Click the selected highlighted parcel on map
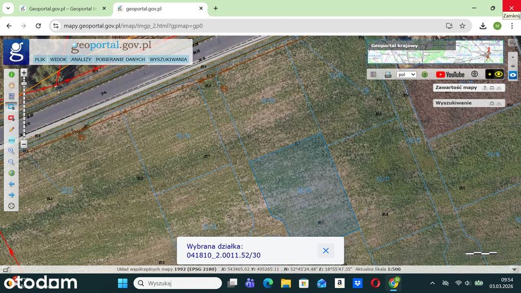Viewport: 521px width, 293px height. [x=304, y=186]
